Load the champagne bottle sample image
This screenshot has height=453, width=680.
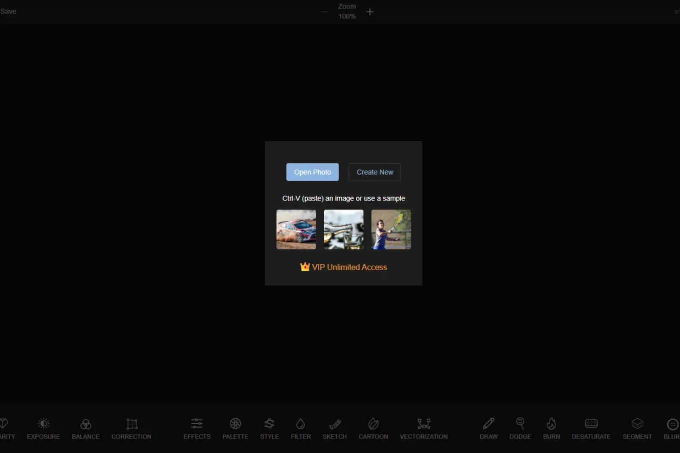pyautogui.click(x=343, y=229)
